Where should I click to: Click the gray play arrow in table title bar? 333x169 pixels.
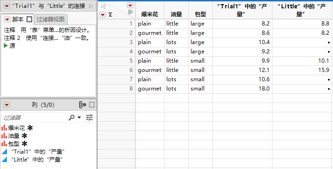pyautogui.click(x=91, y=6)
